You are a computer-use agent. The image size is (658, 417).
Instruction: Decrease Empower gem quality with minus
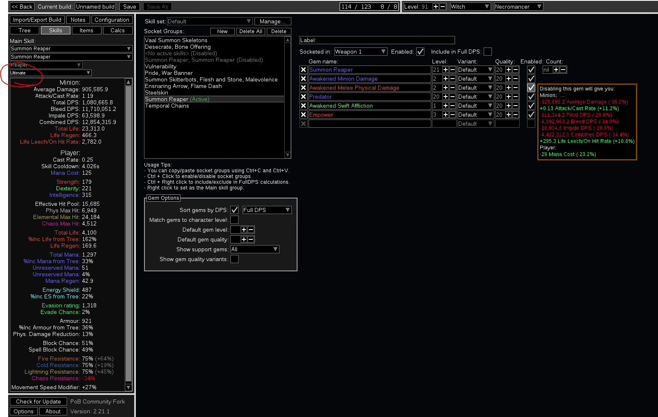516,115
